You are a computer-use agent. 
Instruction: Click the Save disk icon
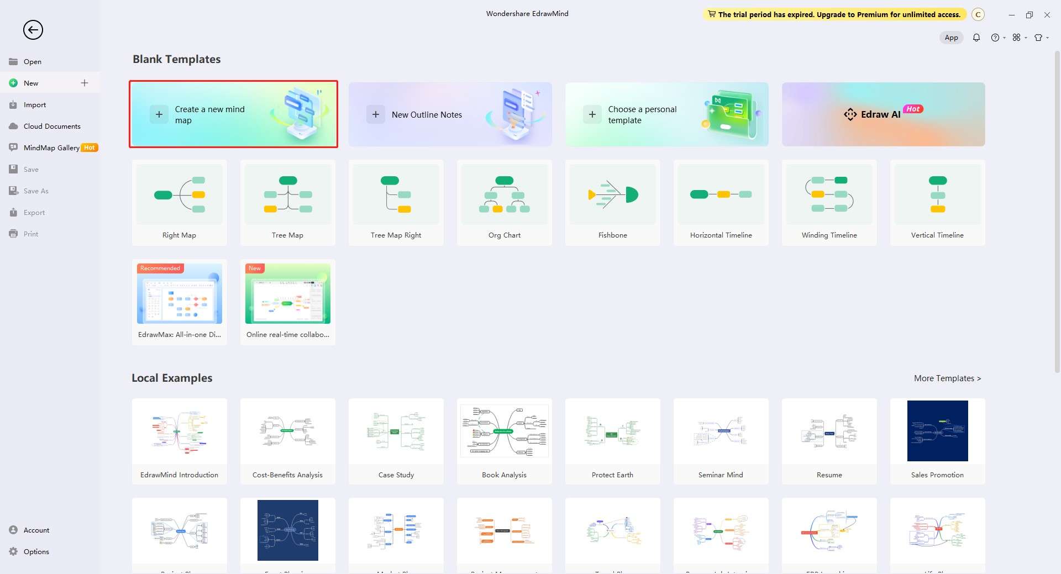(13, 169)
